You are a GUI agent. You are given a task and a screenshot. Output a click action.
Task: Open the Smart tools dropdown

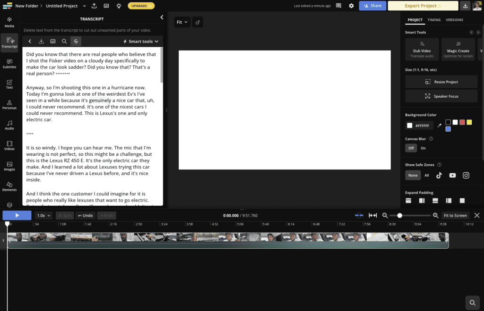pos(141,42)
